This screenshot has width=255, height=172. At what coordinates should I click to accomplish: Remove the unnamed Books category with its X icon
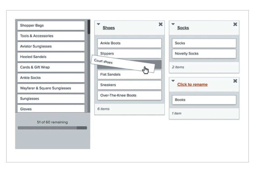tap(235, 81)
